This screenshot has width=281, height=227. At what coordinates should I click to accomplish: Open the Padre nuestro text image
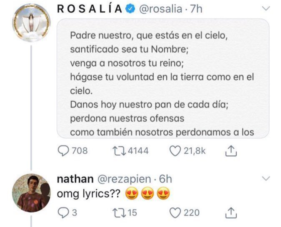coord(163,78)
